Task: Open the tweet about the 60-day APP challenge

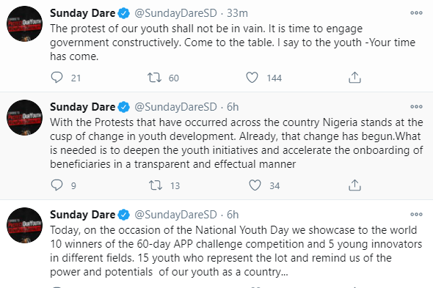Action: pyautogui.click(x=236, y=251)
